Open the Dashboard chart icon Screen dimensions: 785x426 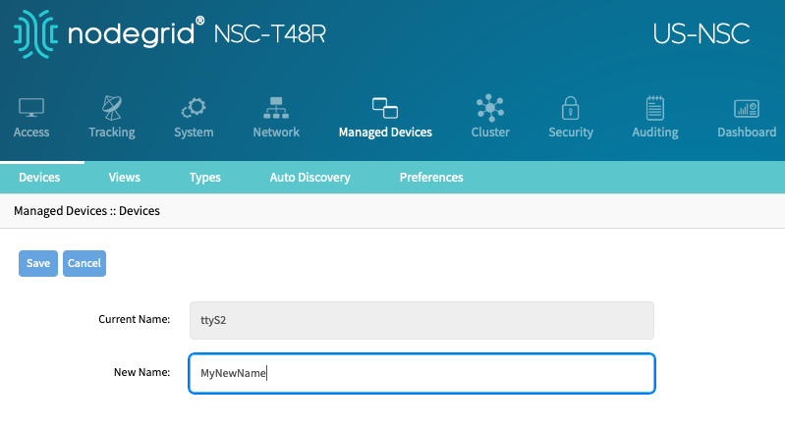tap(747, 108)
